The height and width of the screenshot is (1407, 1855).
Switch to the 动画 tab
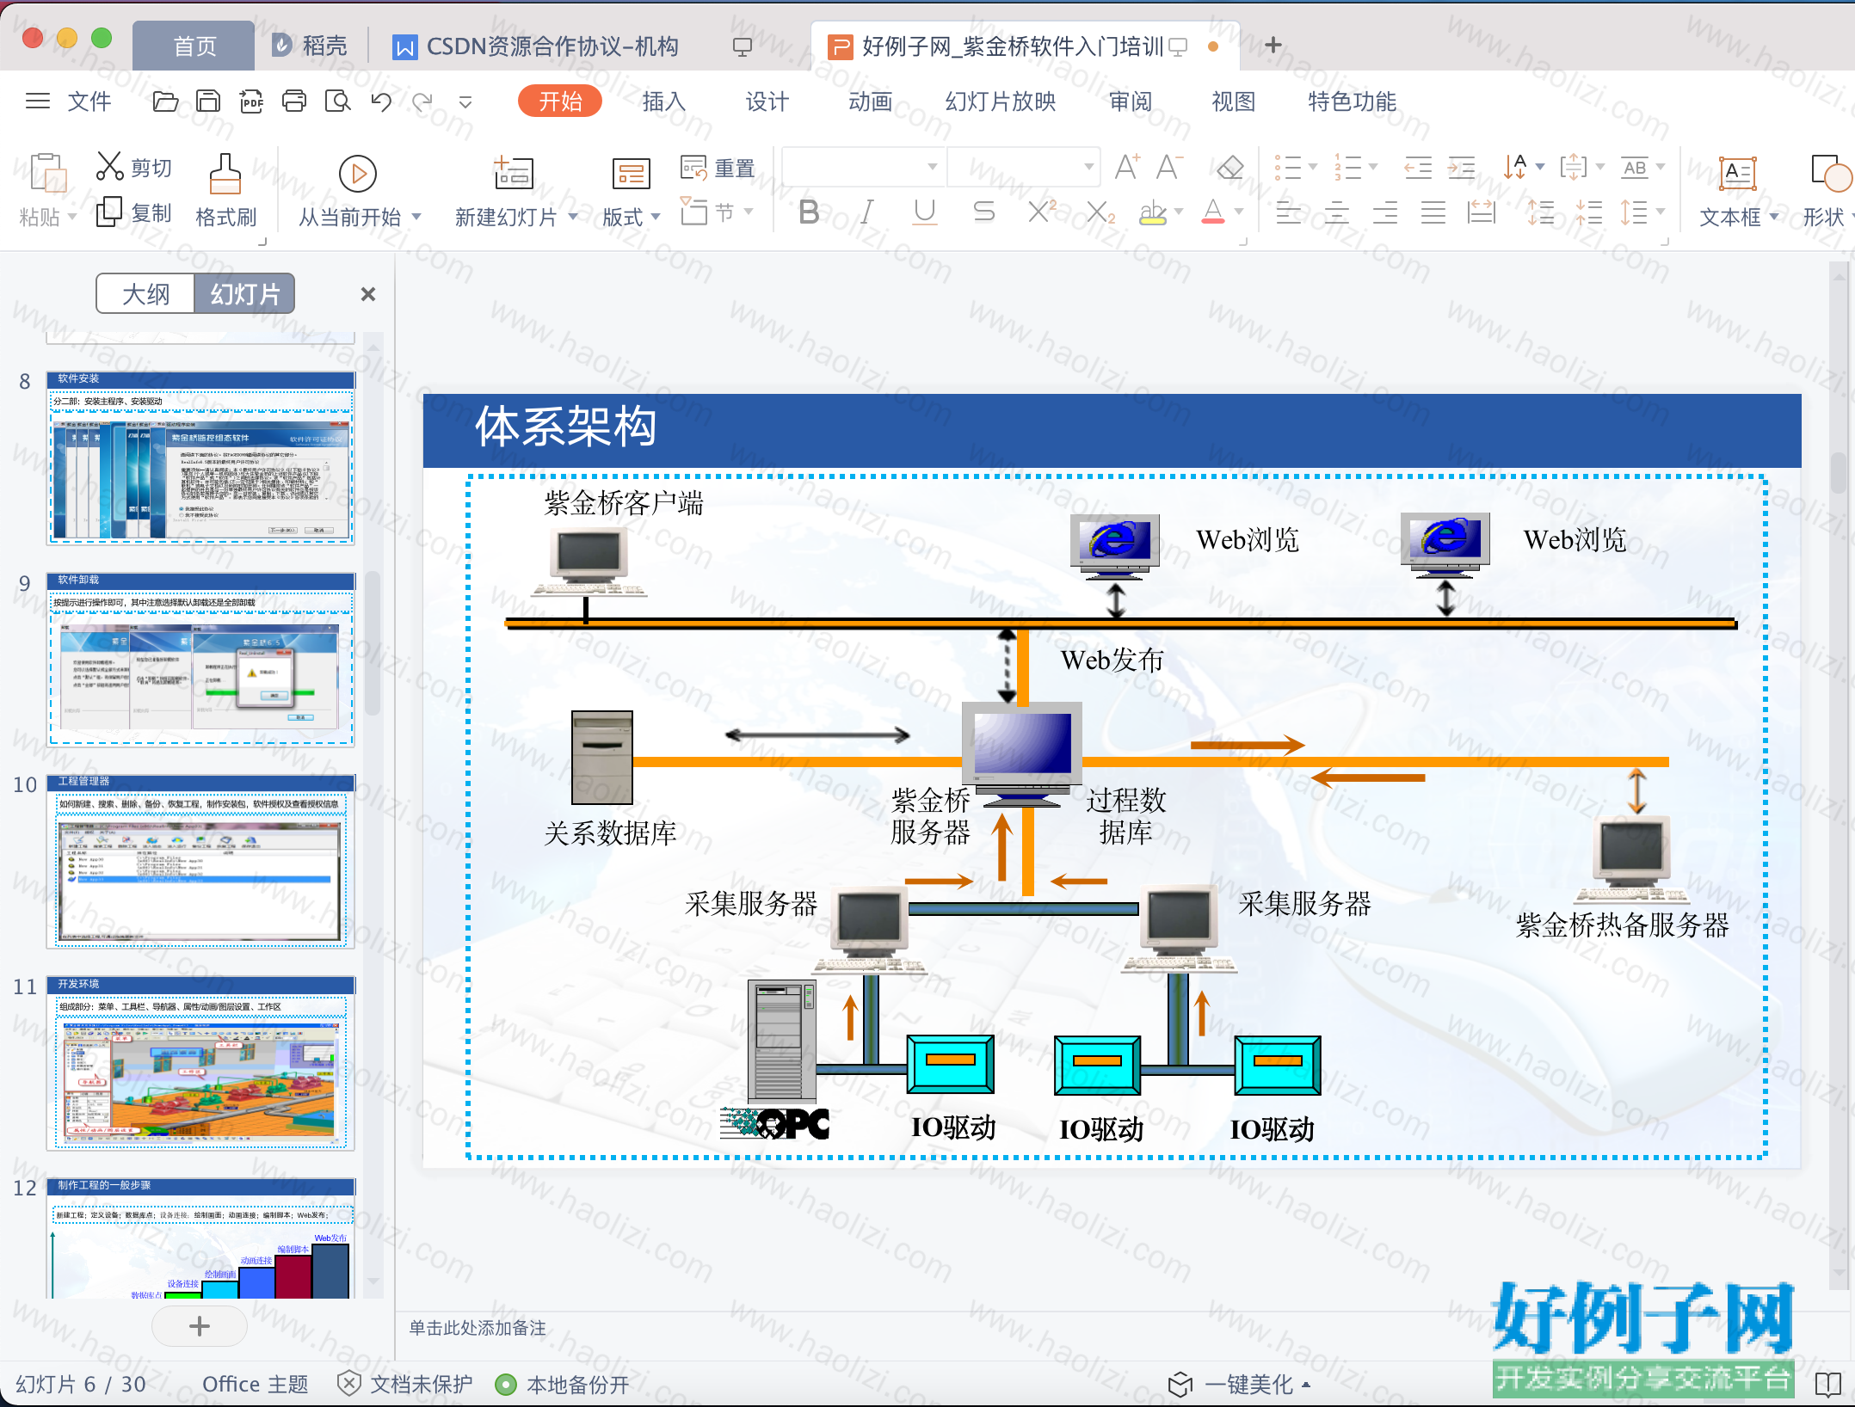870,101
